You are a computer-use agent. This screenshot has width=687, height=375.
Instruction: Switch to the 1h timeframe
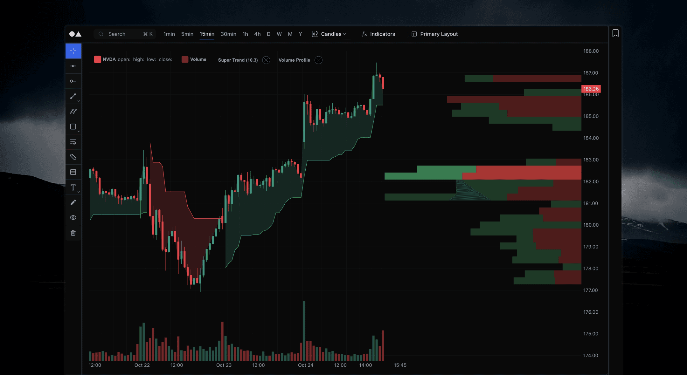[x=245, y=34]
